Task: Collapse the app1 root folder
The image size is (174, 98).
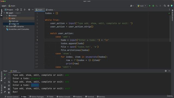Action: (4, 13)
